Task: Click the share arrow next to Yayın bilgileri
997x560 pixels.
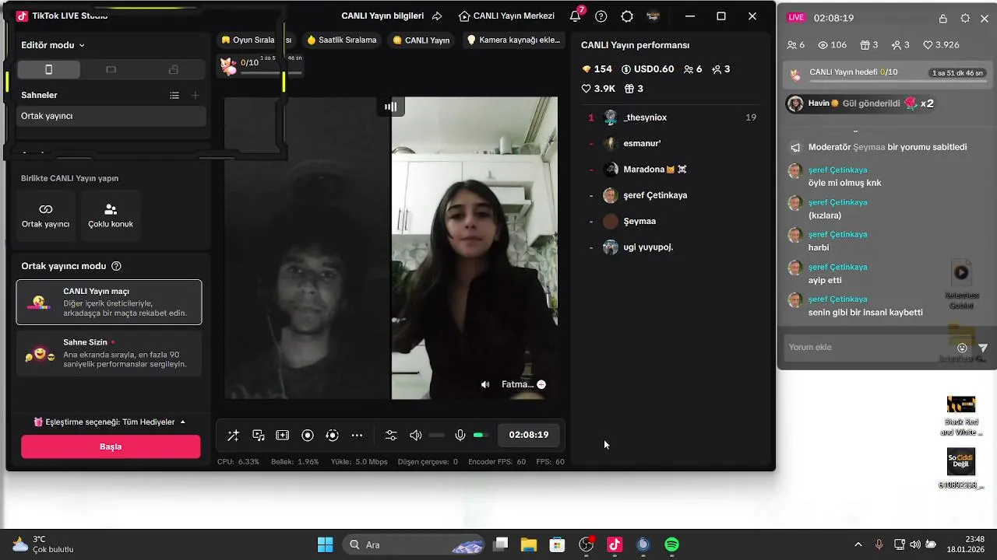Action: click(437, 16)
